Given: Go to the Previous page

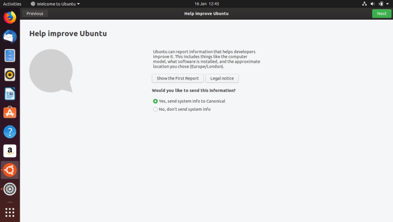Looking at the screenshot, I should tap(35, 14).
